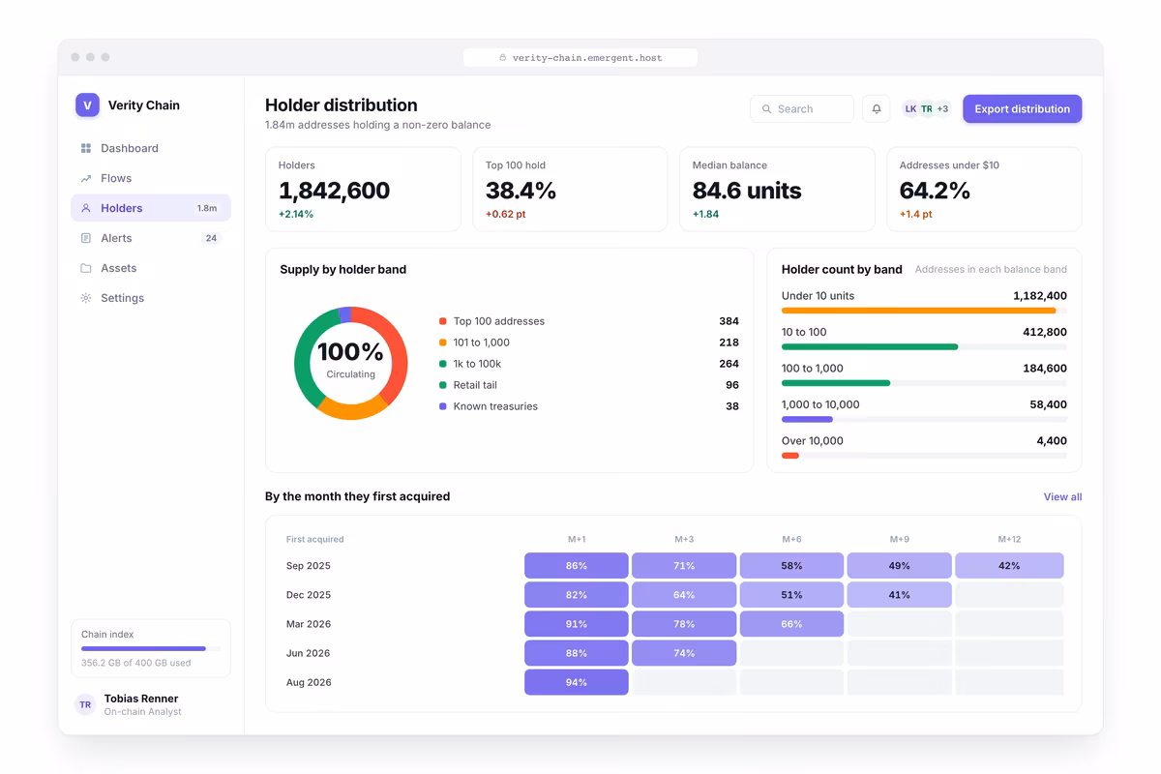
Task: Click the Settings gear icon
Action: [86, 298]
